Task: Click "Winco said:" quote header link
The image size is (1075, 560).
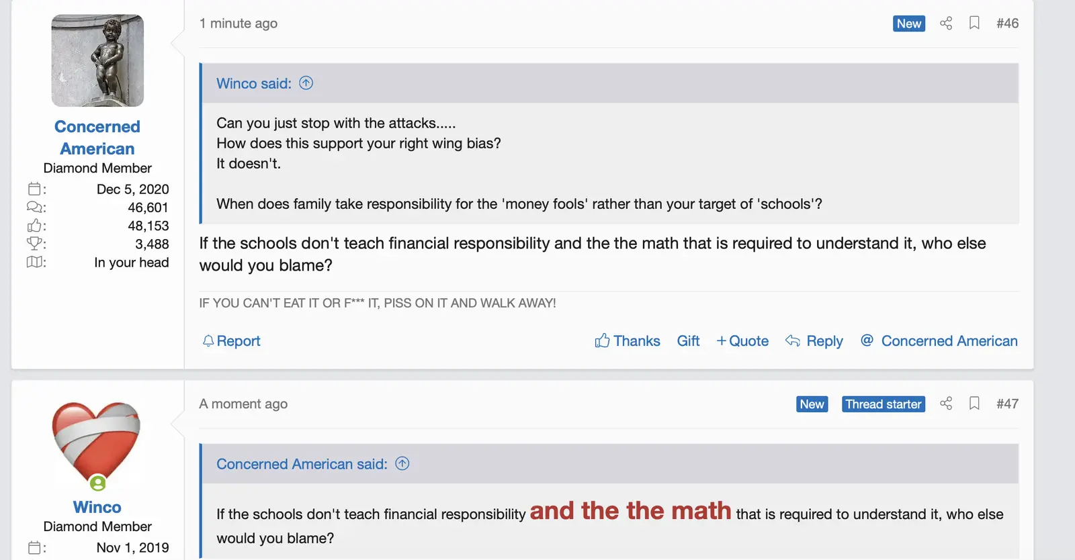Action: coord(253,83)
